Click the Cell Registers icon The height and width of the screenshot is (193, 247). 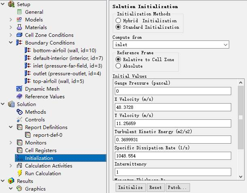coord(19,150)
